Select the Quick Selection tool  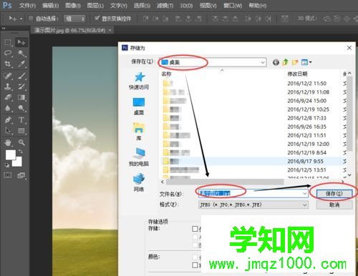[x=21, y=53]
